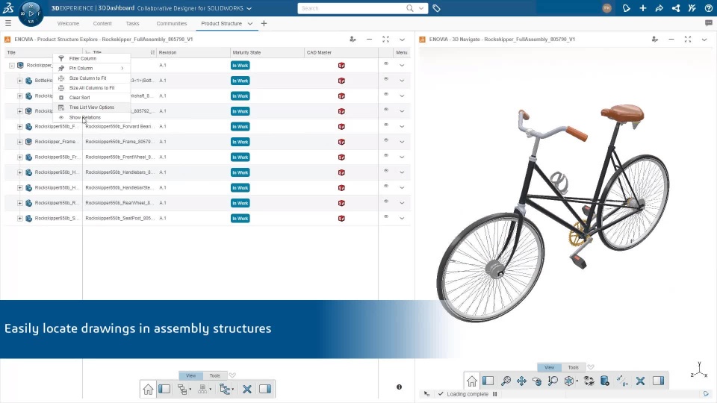This screenshot has width=717, height=403.
Task: Switch to the Tasks tab
Action: point(132,23)
